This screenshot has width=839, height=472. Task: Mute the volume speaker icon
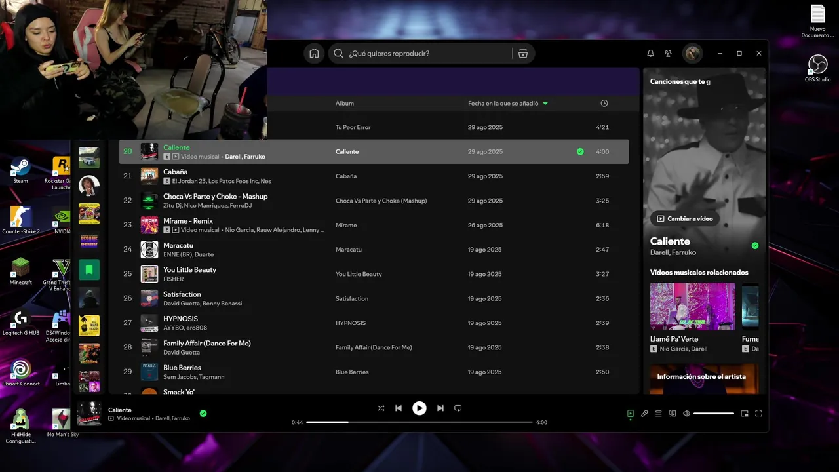point(686,414)
